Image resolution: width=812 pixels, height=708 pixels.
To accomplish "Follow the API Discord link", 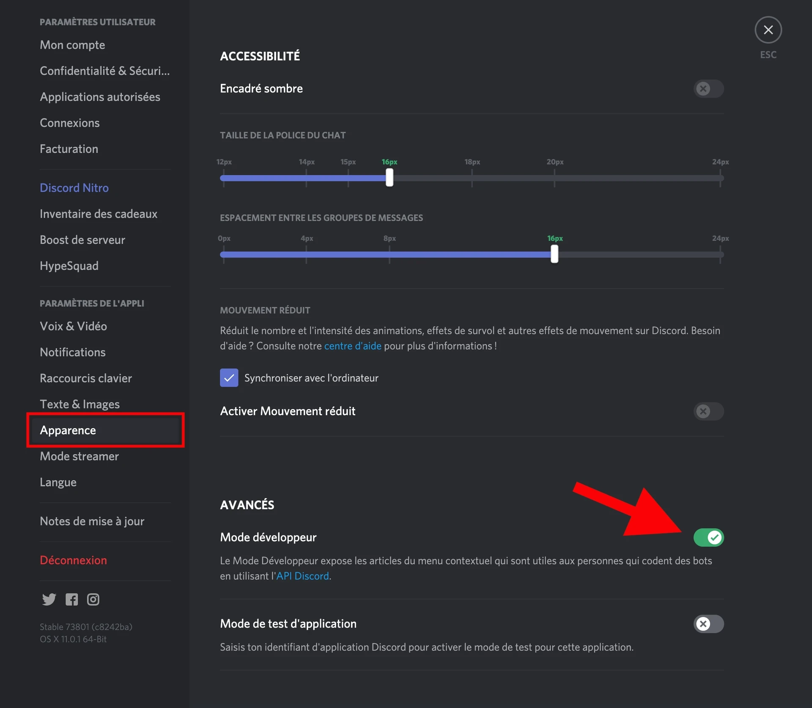I will pos(303,576).
